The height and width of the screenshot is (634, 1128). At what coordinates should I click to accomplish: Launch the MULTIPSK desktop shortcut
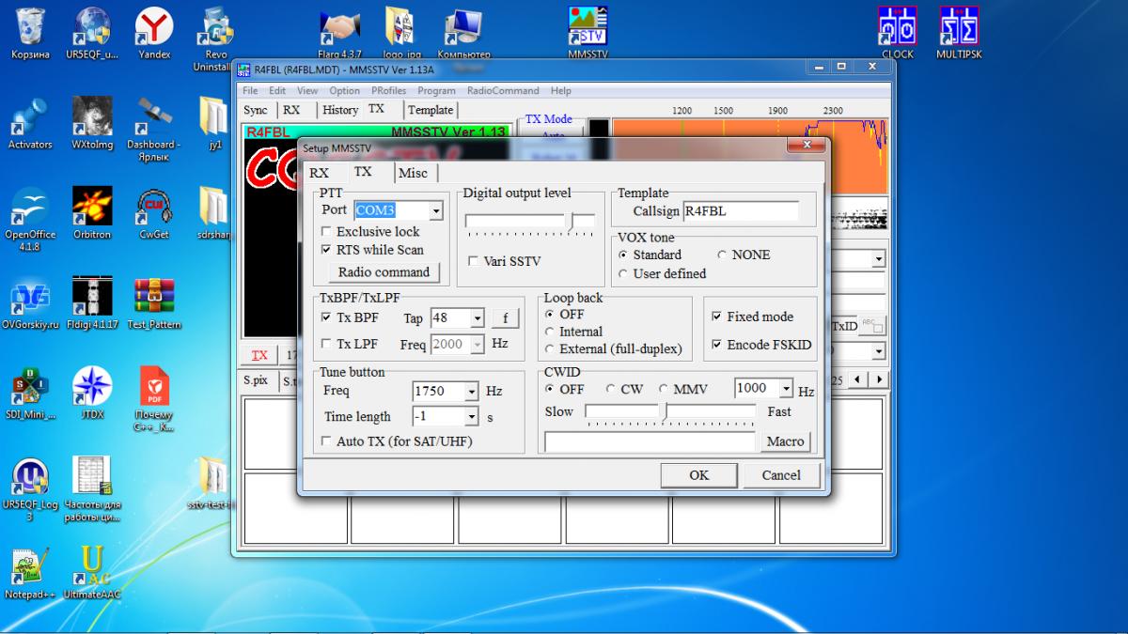pos(958,26)
